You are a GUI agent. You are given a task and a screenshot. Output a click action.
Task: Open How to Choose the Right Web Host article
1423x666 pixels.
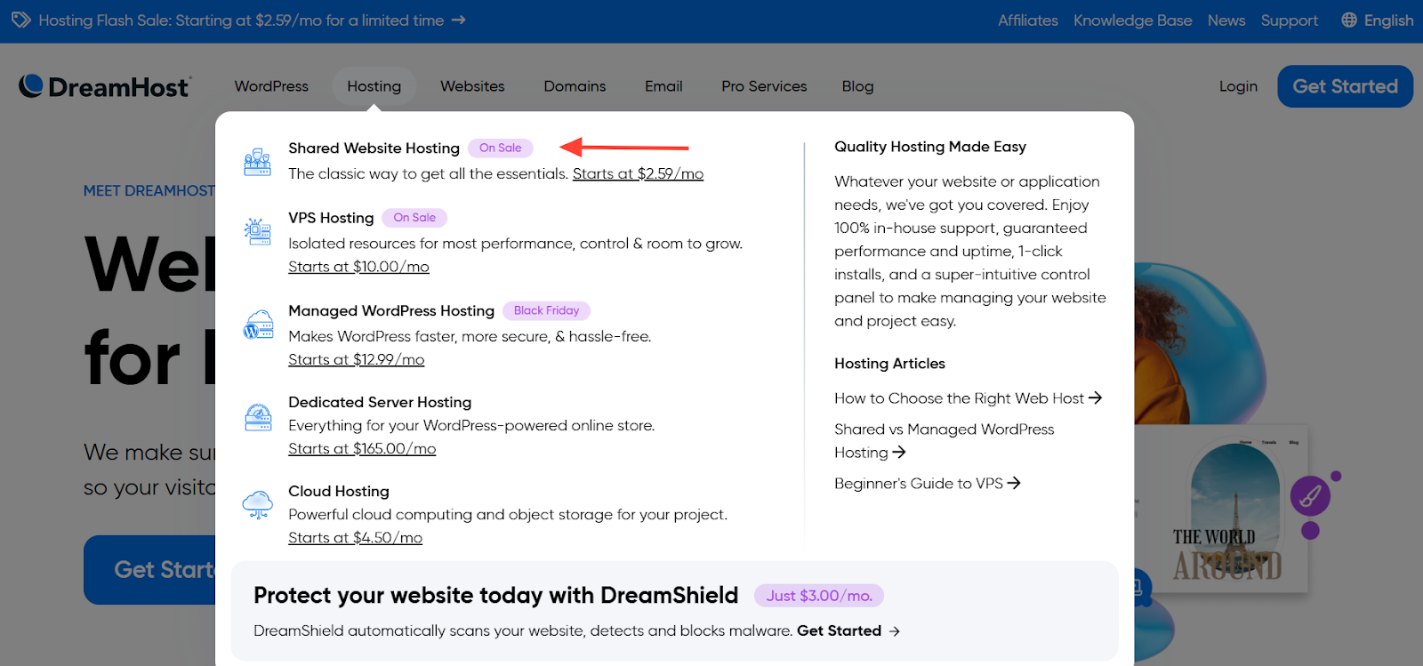coord(968,398)
